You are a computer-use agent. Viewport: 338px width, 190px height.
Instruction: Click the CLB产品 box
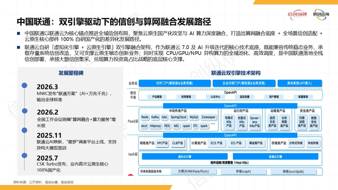177,143
